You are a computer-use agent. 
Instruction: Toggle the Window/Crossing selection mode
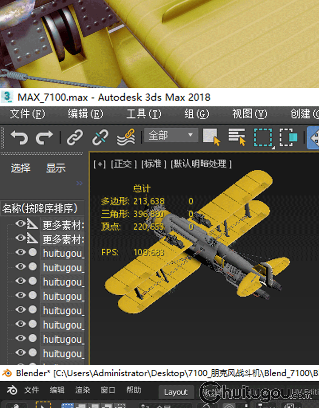point(288,137)
